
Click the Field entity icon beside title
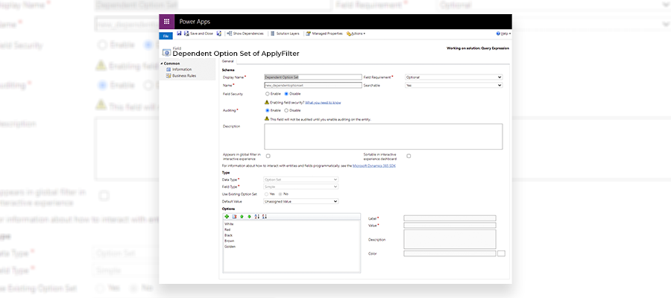click(167, 53)
